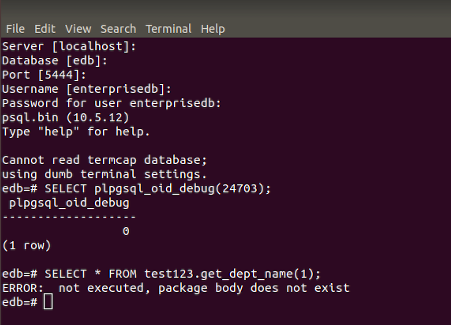The height and width of the screenshot is (325, 451).
Task: Click the "(1 row)" result text
Action: tap(26, 245)
